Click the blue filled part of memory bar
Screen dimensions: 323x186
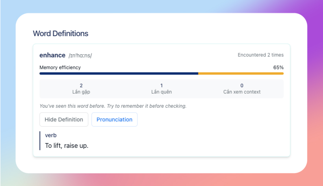click(x=118, y=74)
